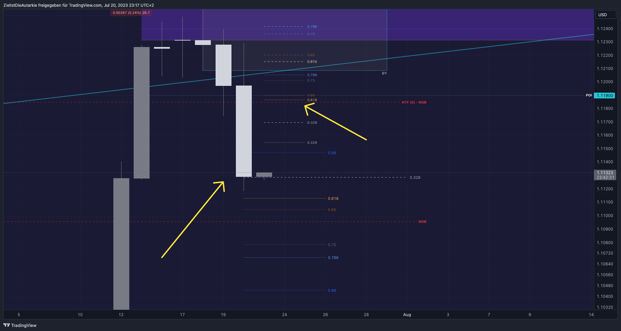Click price 1.11000 on the price scale
Screen dimensions: 621x331
(605, 216)
